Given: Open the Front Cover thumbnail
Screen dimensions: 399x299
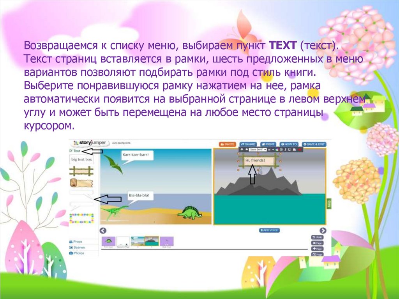Looking at the screenshot, I should pos(108,242).
